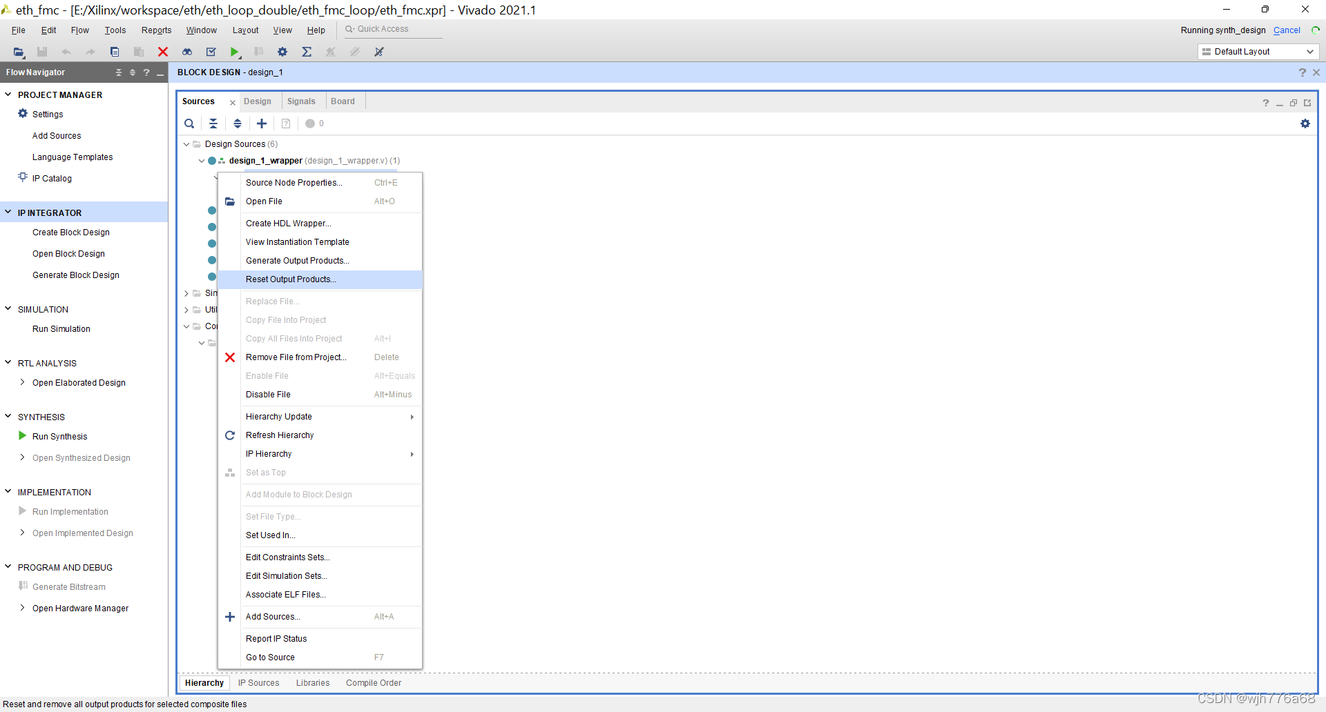
Task: Click Collapse All icon in Flow Navigator header
Action: point(119,72)
